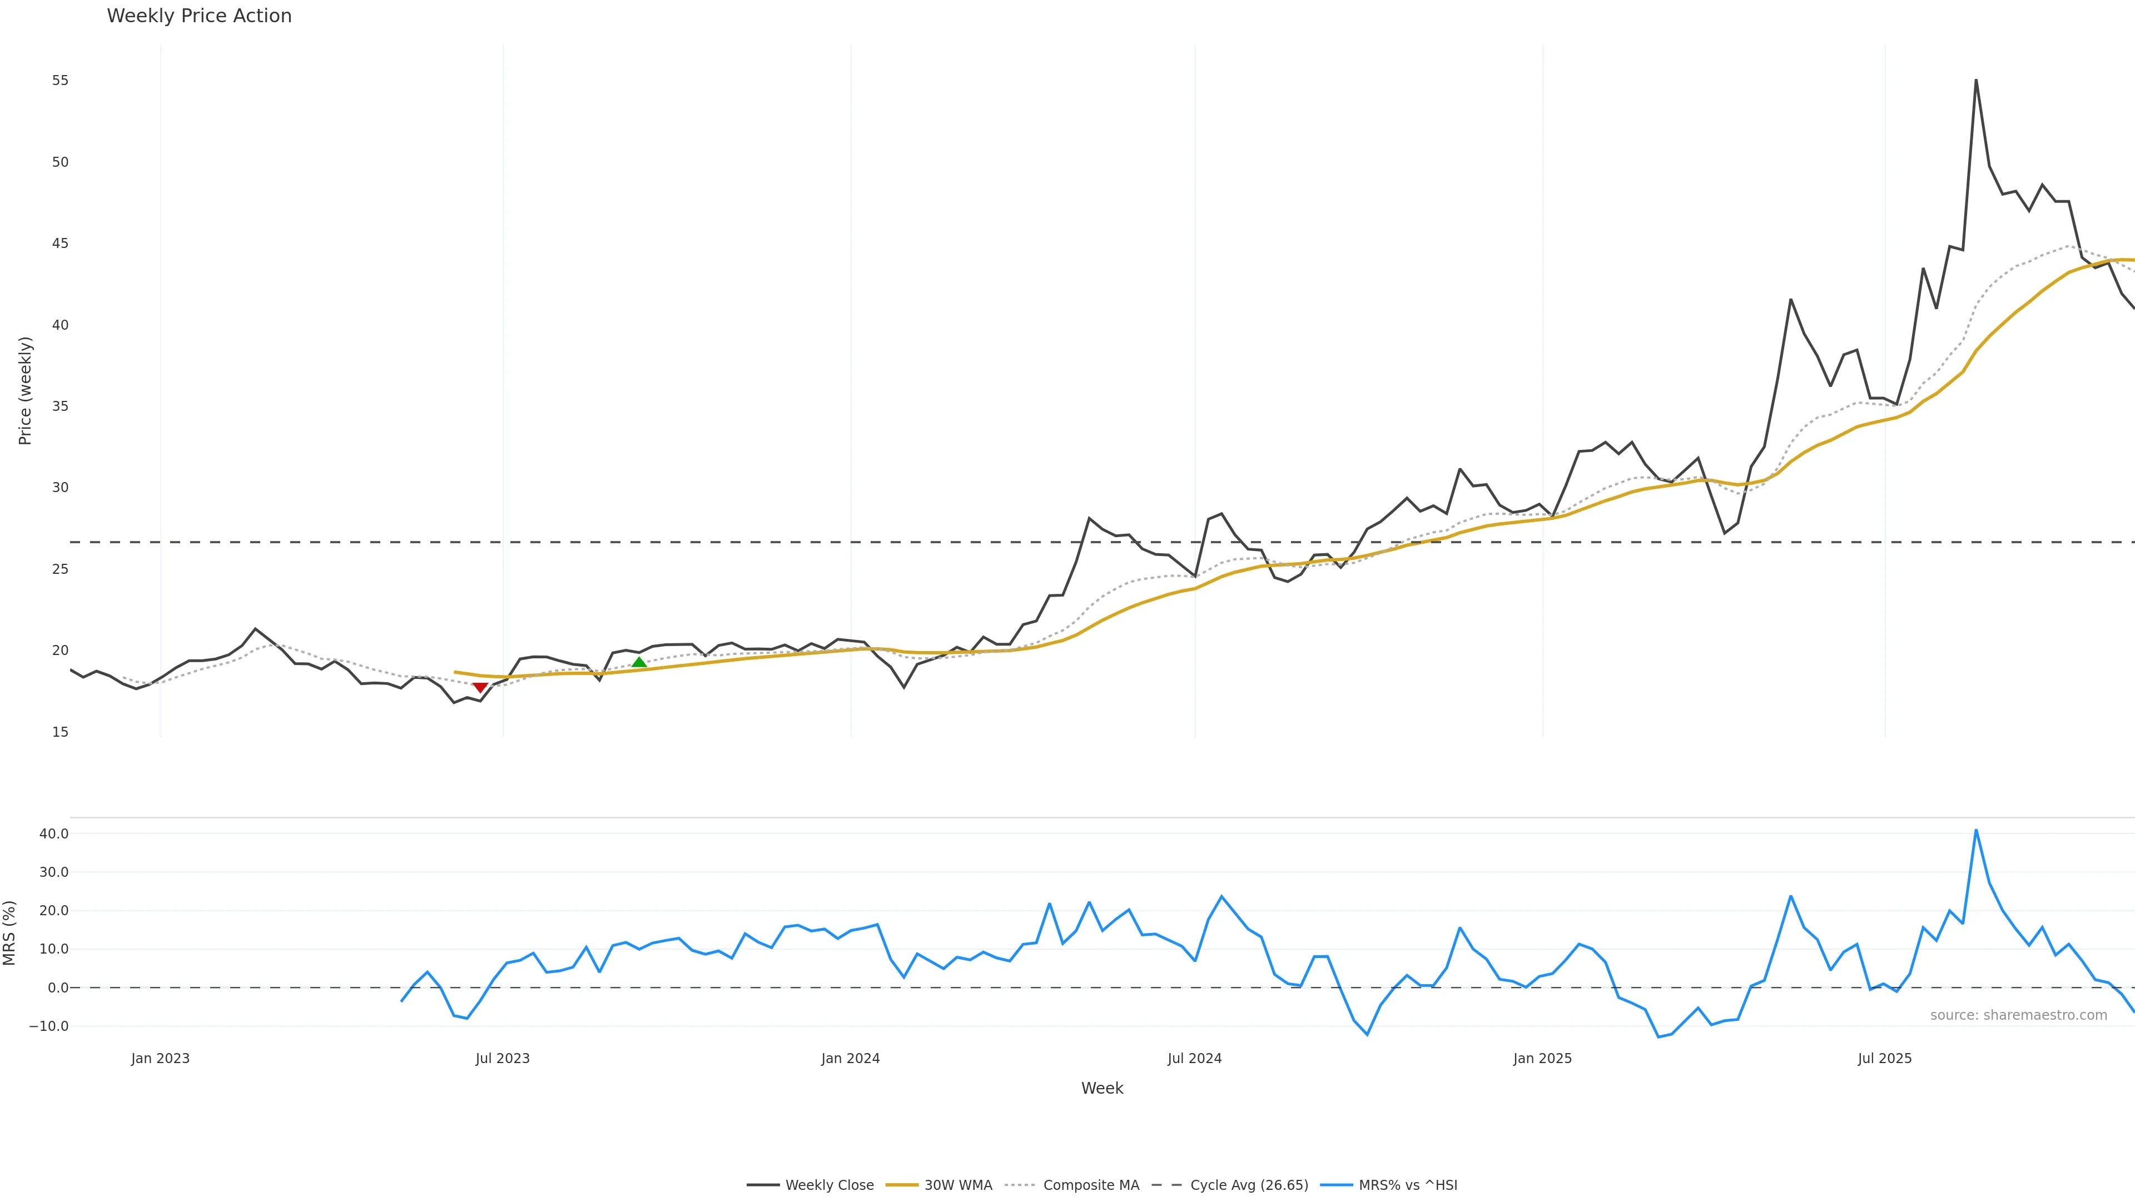Click the MRS (%) y-axis title

coord(9,932)
